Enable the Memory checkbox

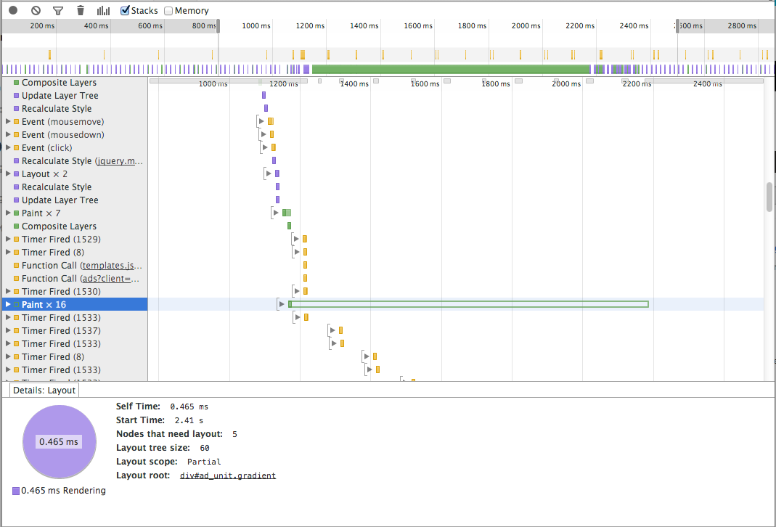coord(168,11)
